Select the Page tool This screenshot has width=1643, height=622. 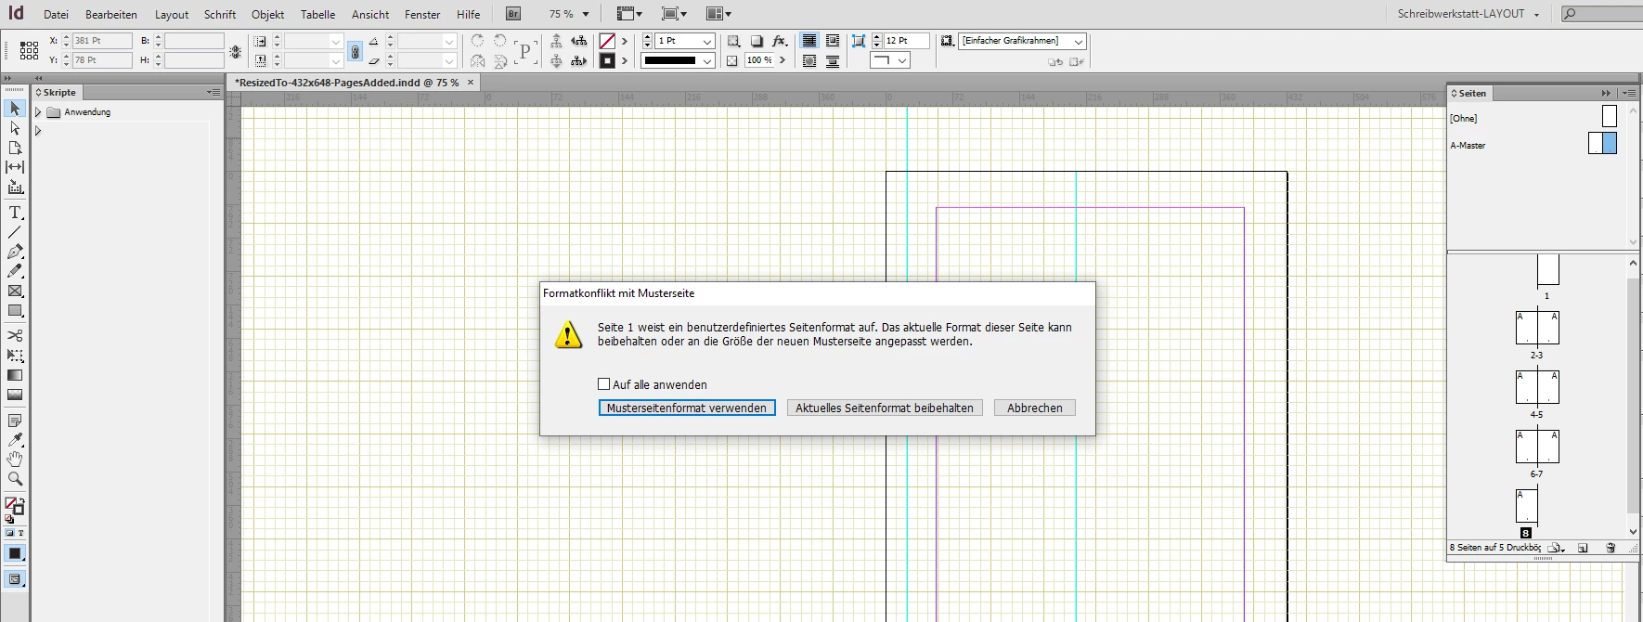tap(15, 148)
